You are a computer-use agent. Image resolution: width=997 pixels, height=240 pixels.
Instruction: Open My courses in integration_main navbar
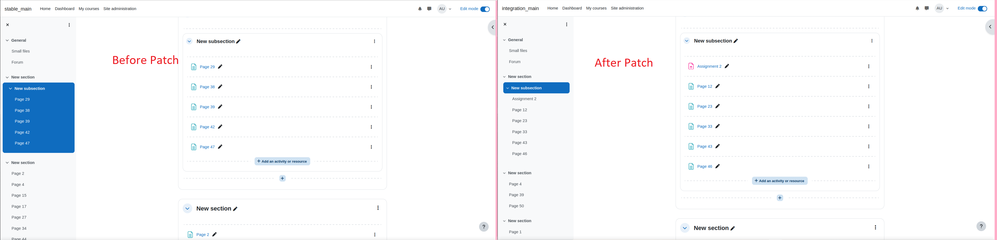[596, 8]
